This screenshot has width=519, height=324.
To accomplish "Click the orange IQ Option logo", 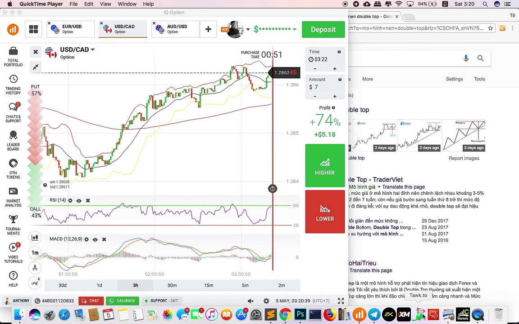I will click(x=13, y=29).
